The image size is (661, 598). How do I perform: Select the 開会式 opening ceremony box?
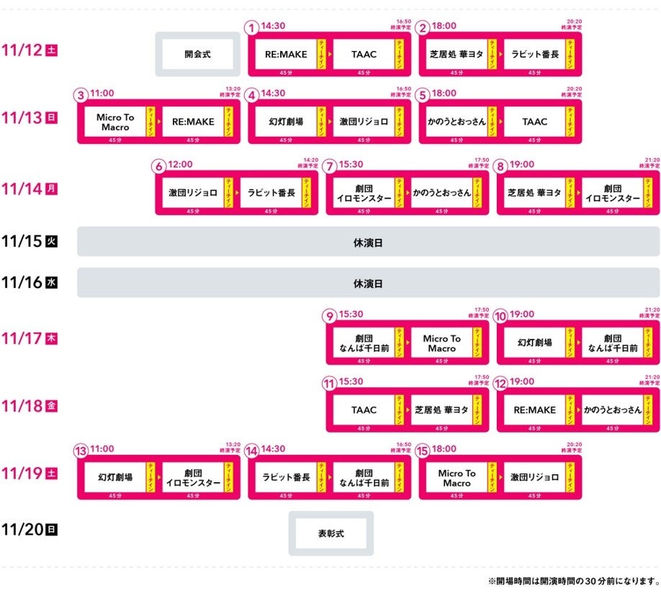(x=198, y=54)
